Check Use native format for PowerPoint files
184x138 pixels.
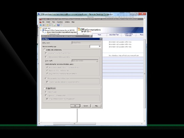(46, 53)
